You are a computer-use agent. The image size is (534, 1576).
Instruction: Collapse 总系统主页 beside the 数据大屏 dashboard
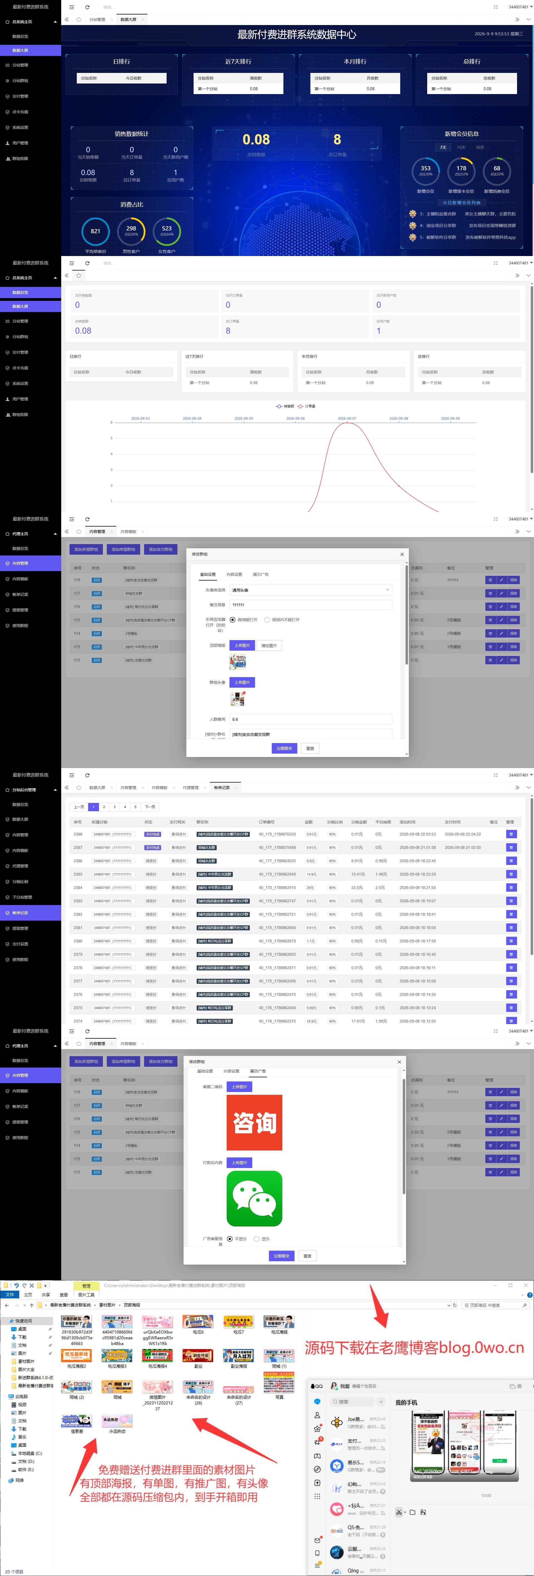(56, 22)
